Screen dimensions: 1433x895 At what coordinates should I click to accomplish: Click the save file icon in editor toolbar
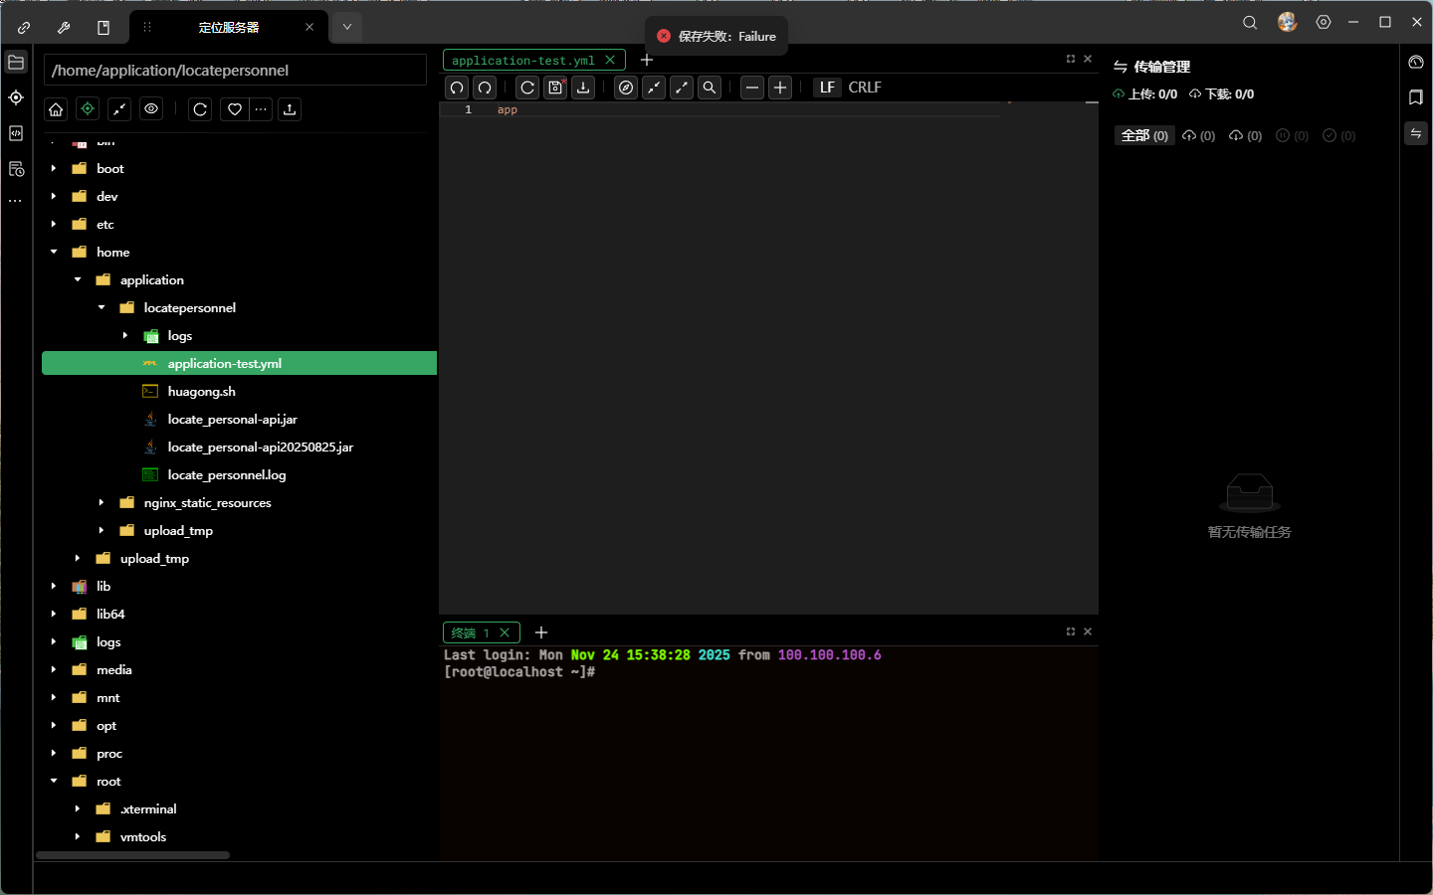pyautogui.click(x=555, y=88)
